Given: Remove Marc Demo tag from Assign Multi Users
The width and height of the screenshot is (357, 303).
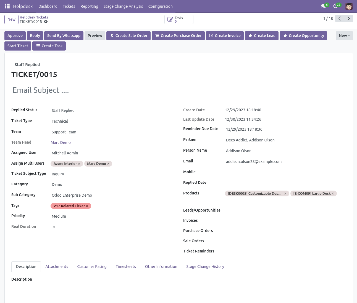Looking at the screenshot, I should (x=108, y=164).
